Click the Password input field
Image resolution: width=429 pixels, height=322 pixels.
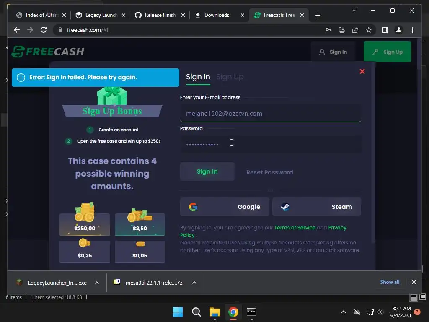[x=271, y=144]
